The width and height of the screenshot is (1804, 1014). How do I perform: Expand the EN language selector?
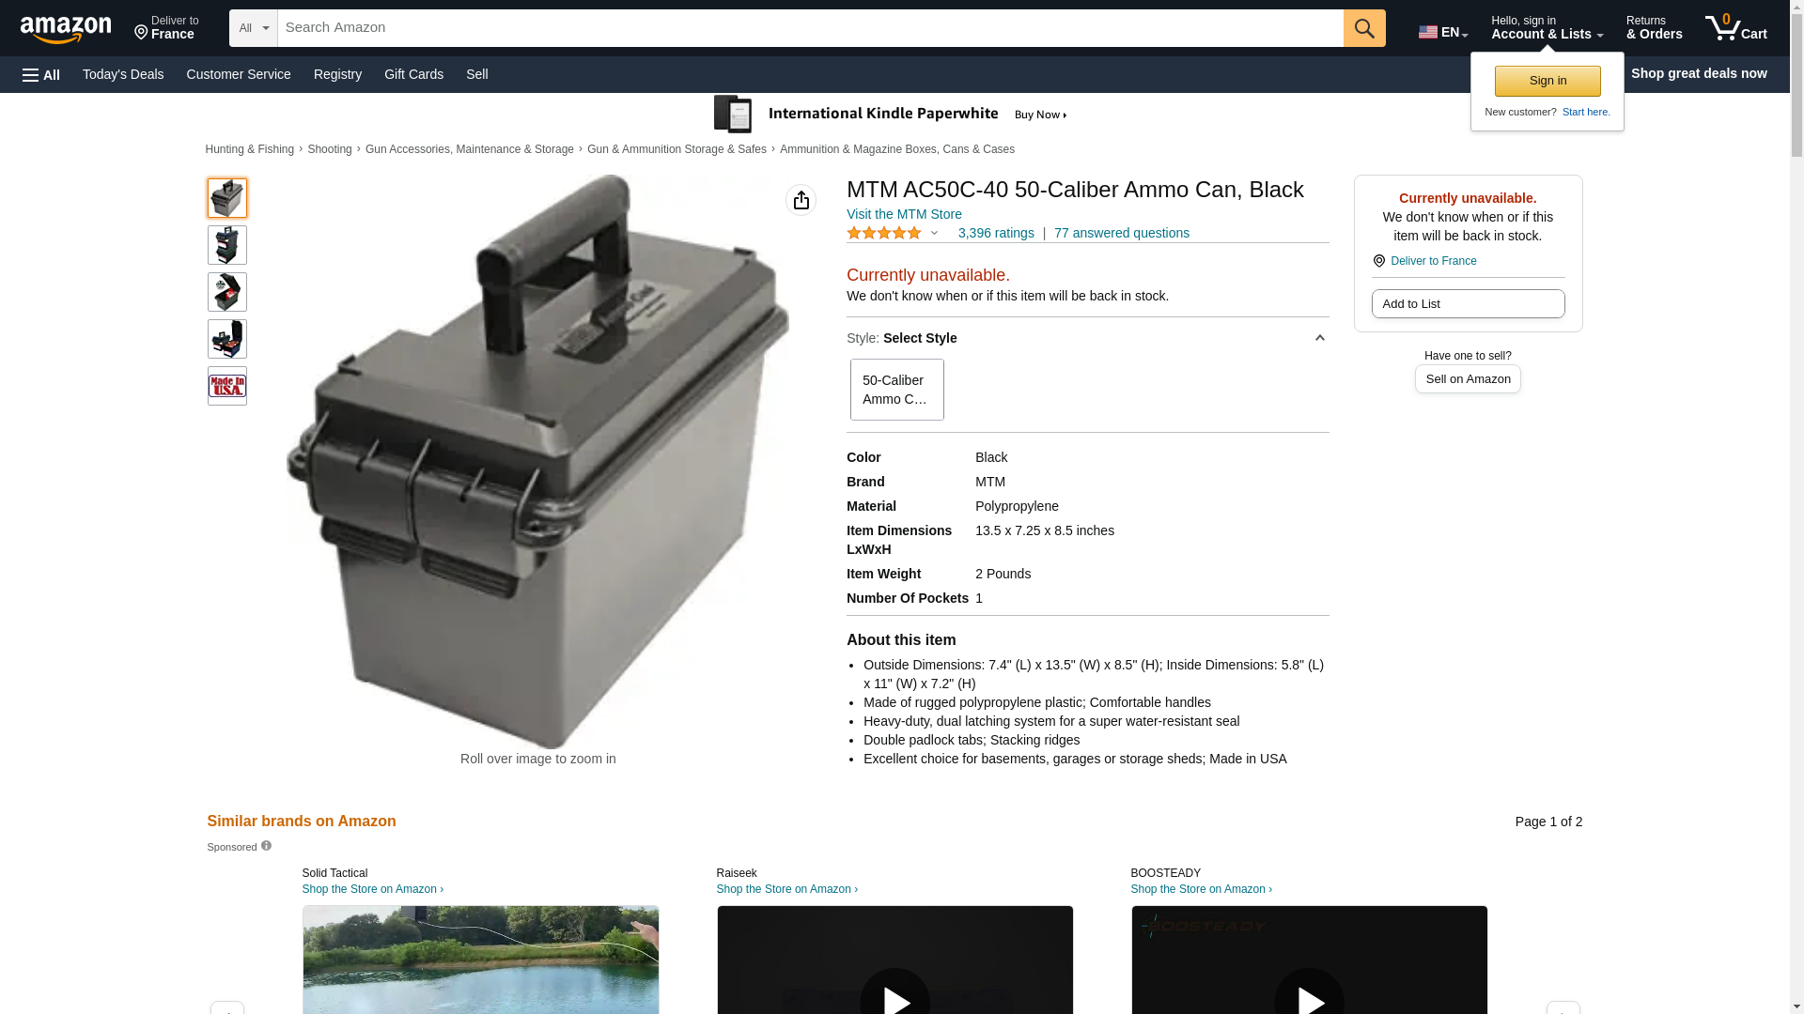[x=1443, y=32]
